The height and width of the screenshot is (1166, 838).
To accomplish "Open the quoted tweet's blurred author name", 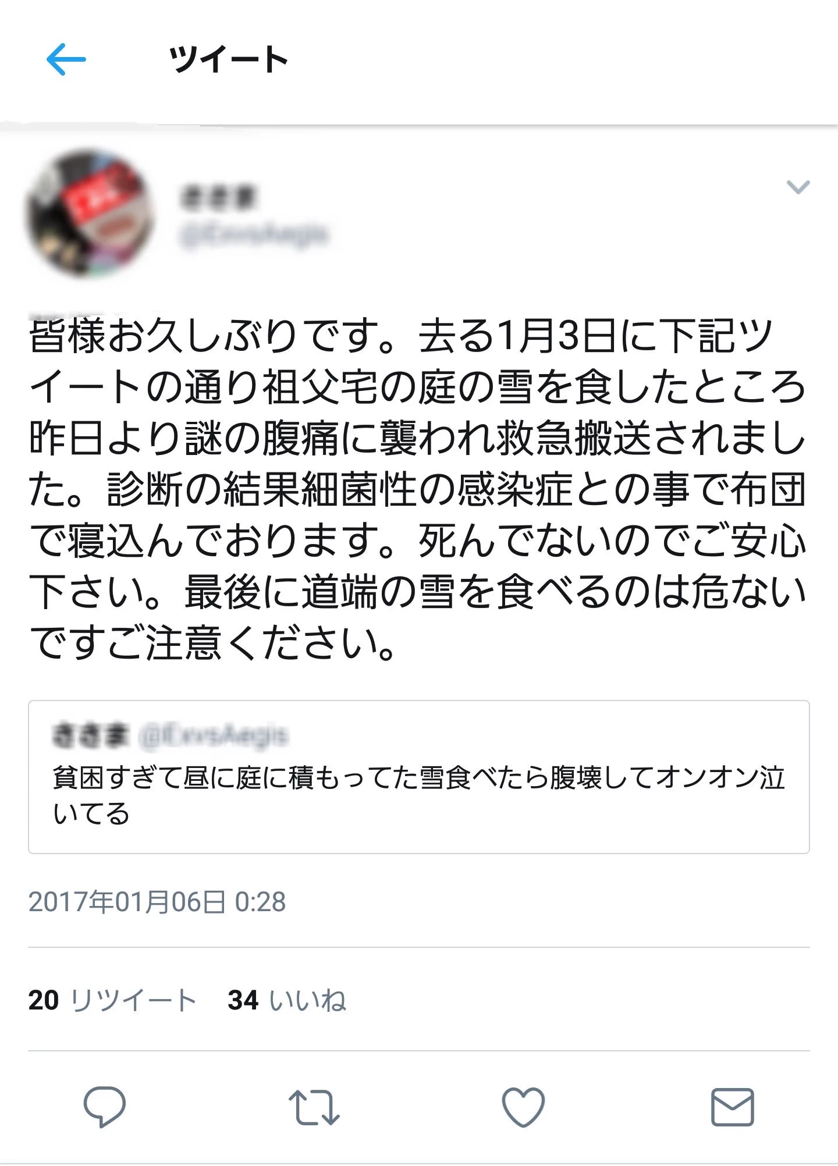I will (90, 736).
